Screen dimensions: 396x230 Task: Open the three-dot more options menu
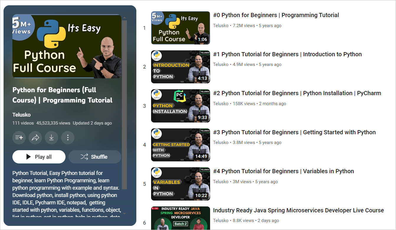pyautogui.click(x=68, y=138)
